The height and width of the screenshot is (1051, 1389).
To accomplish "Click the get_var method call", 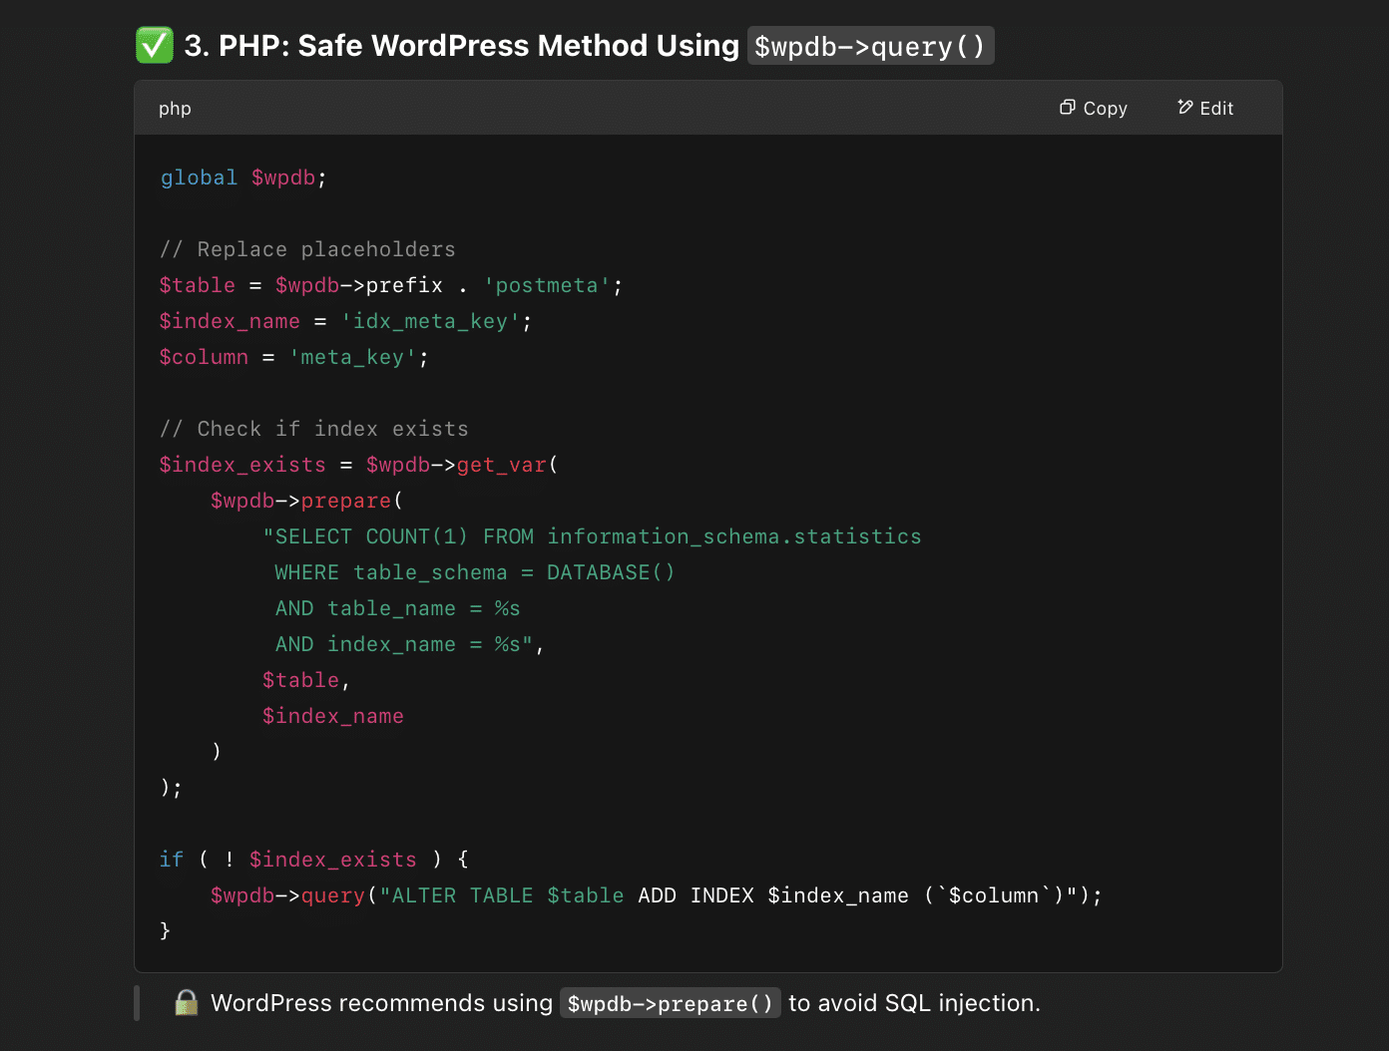I will click(502, 466).
